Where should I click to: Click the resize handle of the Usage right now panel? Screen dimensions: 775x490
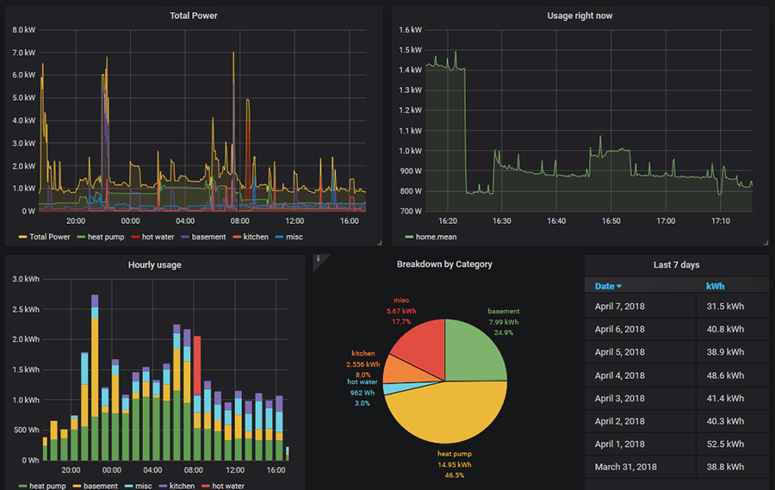coord(765,243)
